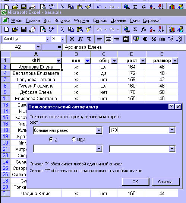Viewport: 186px width, 203px height.
Task: Click the percent style icon
Action: [154, 39]
